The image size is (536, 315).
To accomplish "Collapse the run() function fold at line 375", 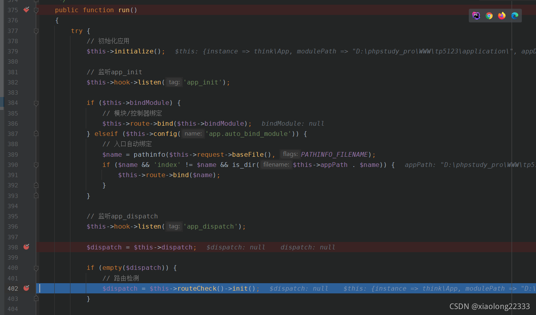I will [36, 10].
